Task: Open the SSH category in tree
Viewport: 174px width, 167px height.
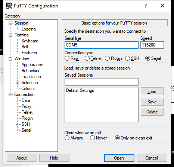Action: pyautogui.click(x=26, y=124)
